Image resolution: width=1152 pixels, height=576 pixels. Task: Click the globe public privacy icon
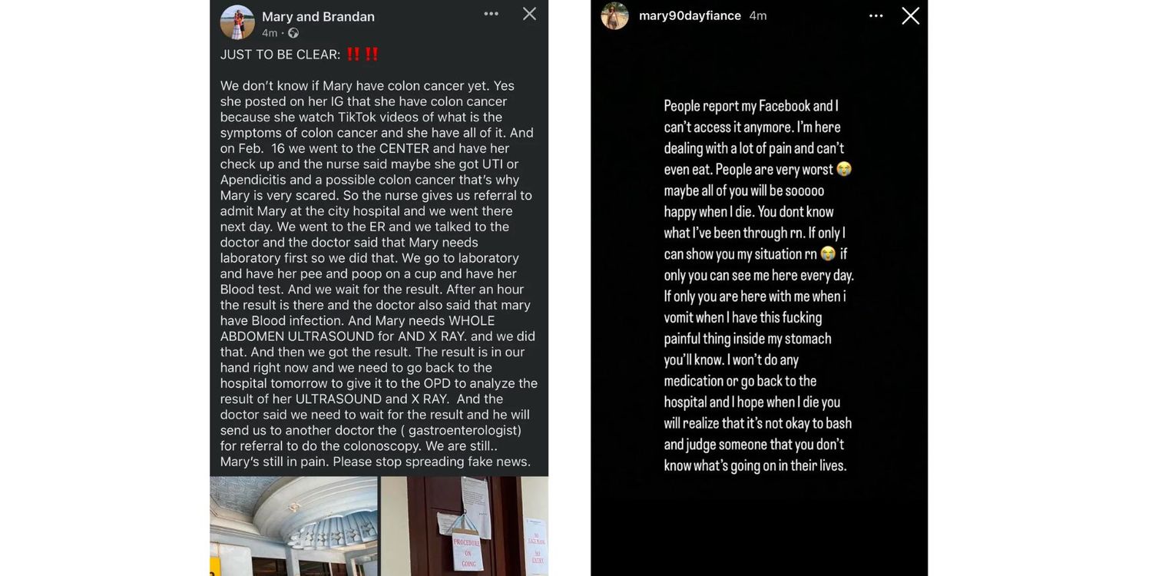(293, 33)
